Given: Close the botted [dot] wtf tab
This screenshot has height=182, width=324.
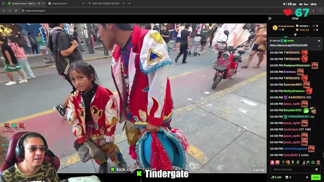Looking at the screenshot, I should pos(83,4).
